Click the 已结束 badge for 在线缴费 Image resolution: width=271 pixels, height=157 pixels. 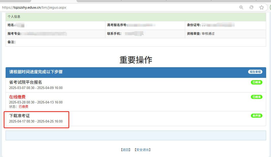[x=257, y=97]
